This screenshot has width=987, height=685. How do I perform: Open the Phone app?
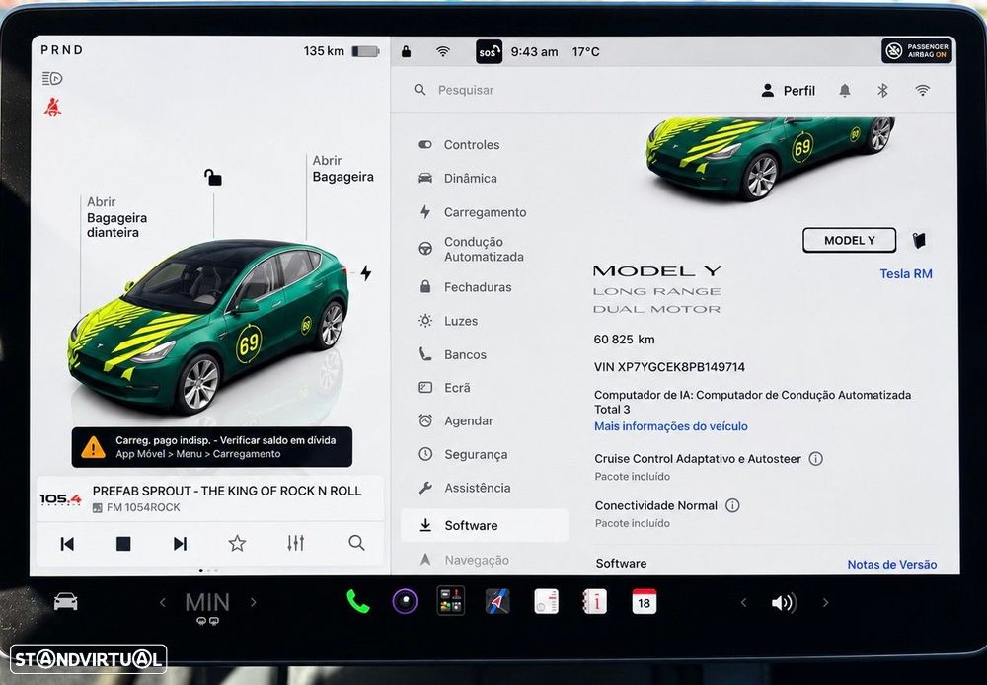point(357,602)
